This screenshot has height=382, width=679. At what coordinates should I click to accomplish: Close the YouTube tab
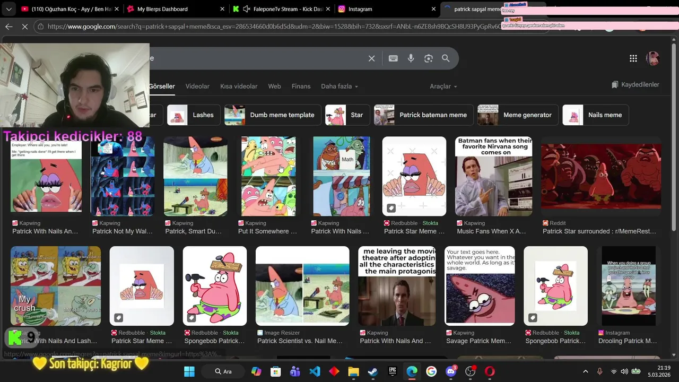[x=117, y=9]
